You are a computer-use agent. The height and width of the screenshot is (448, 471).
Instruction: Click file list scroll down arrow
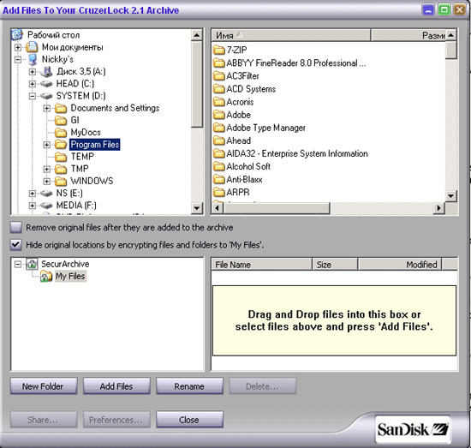pyautogui.click(x=451, y=196)
